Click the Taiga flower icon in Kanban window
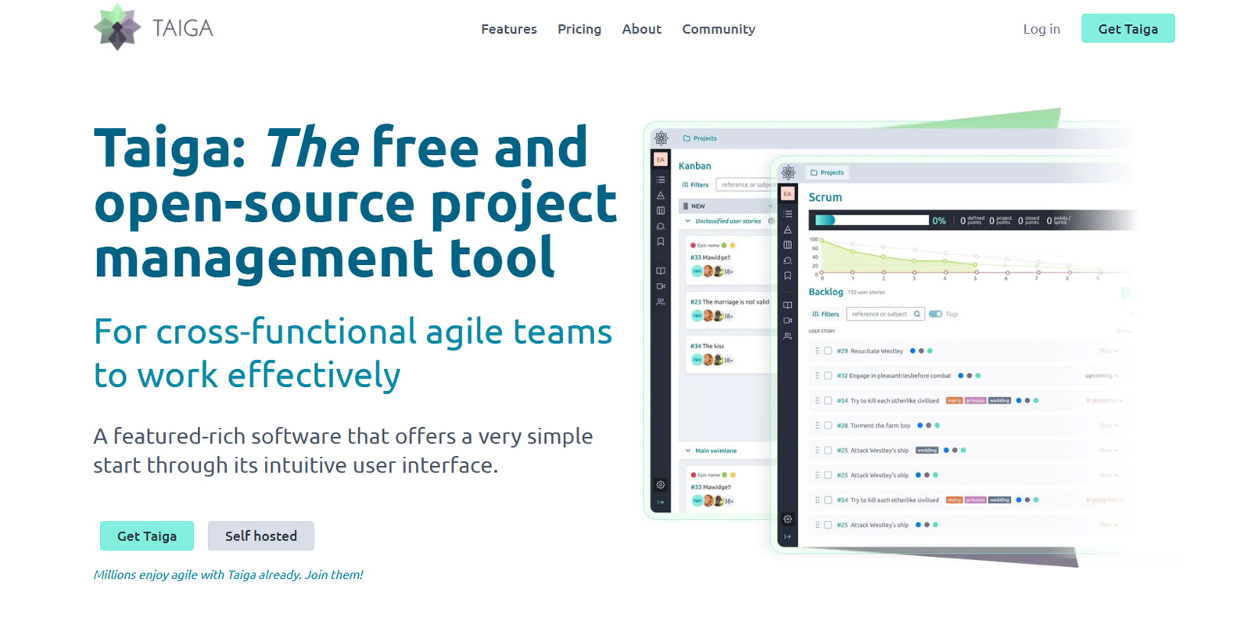This screenshot has height=621, width=1251. coord(661,138)
